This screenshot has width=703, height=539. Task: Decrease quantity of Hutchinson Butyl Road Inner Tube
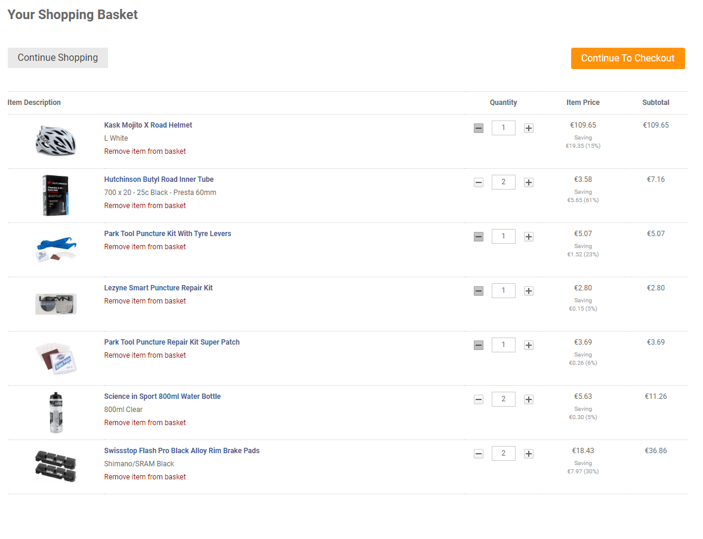[479, 182]
